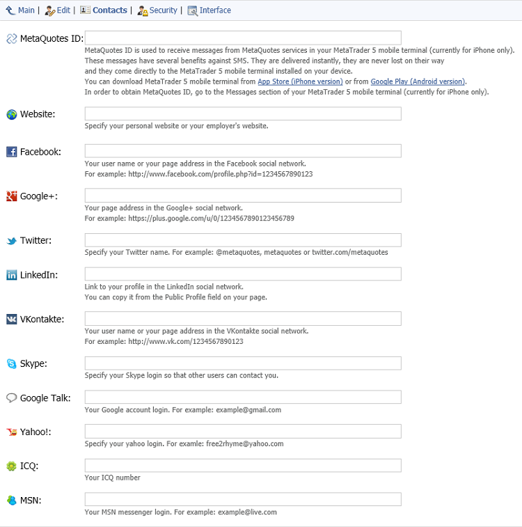This screenshot has width=522, height=527.
Task: Click the Edit pencil icon
Action: coord(49,10)
